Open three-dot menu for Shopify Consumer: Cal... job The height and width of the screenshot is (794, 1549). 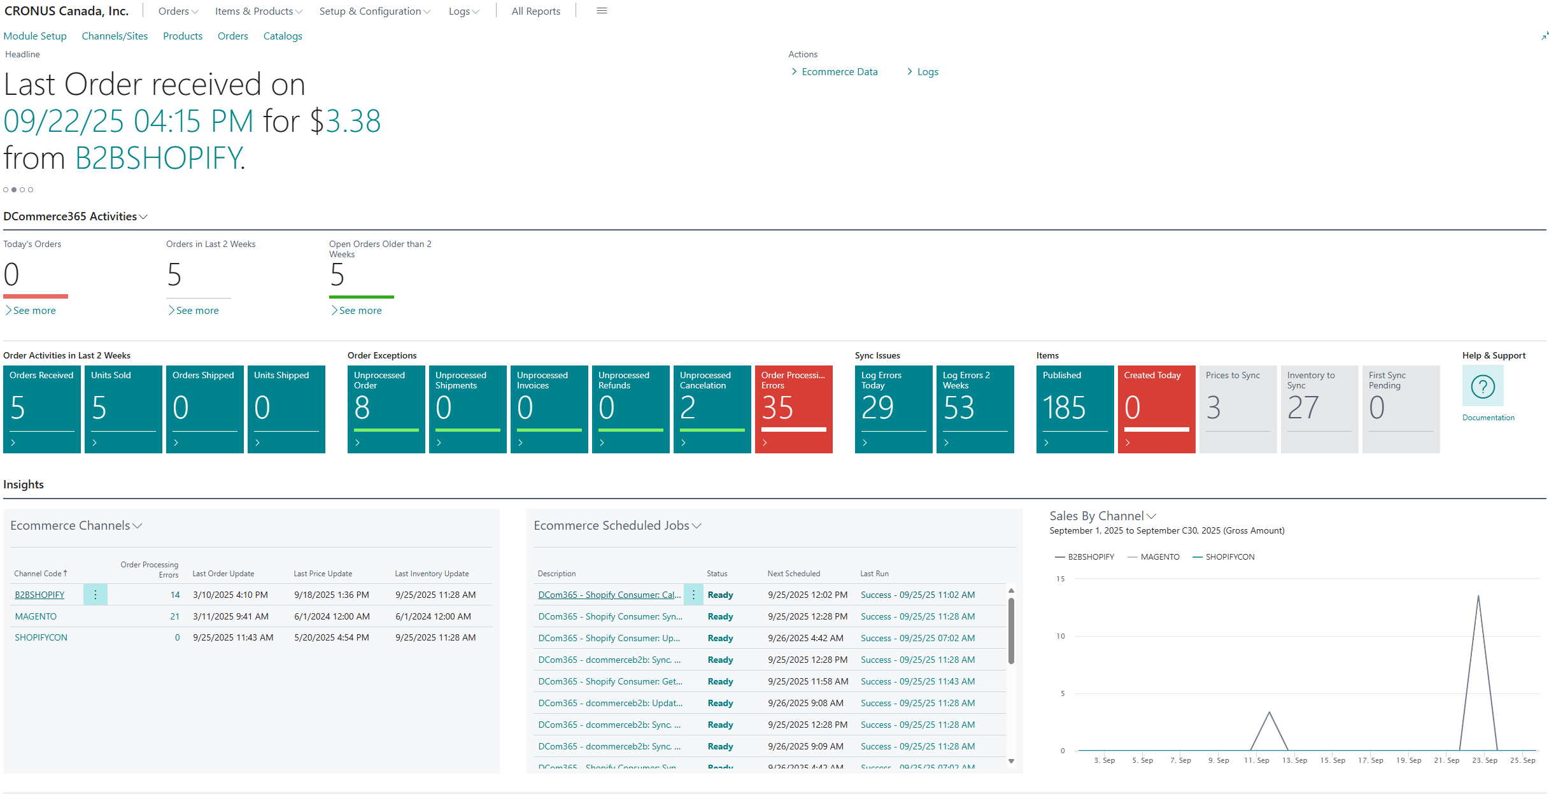693,595
